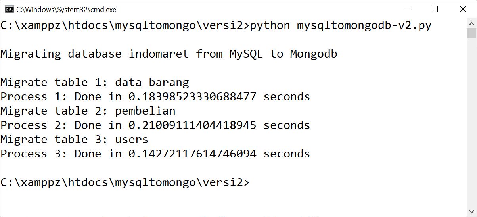
Task: Click the Migrating database indomaret line
Action: (x=169, y=54)
